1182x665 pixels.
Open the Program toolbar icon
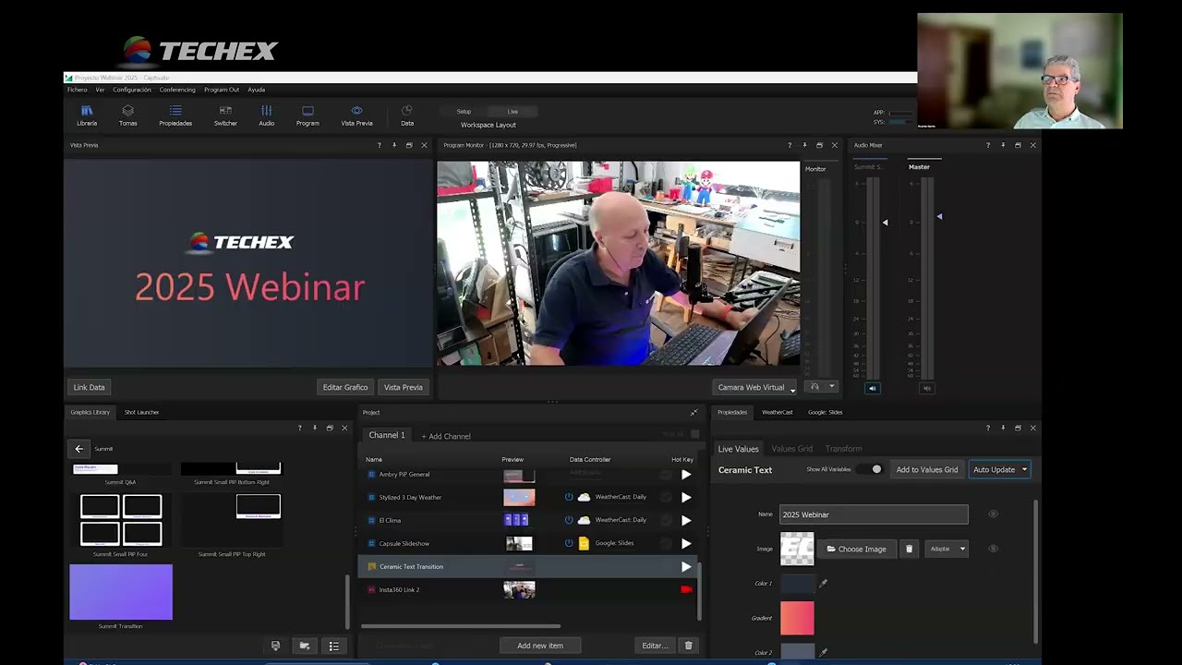pyautogui.click(x=308, y=115)
